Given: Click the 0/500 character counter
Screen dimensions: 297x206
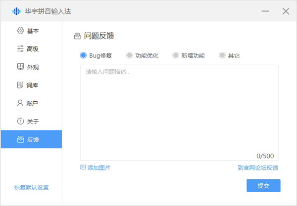Looking at the screenshot, I should [265, 156].
